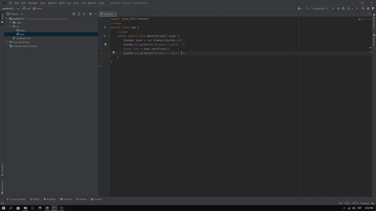Click the caret position in status bar
Viewport: 376px width, 211px height.
pos(340,203)
